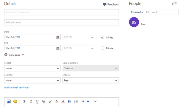Open the emoji picker smiley icon

pos(15,101)
